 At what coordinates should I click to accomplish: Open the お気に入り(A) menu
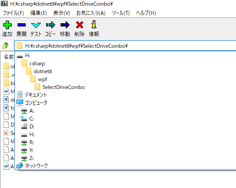tap(91, 13)
